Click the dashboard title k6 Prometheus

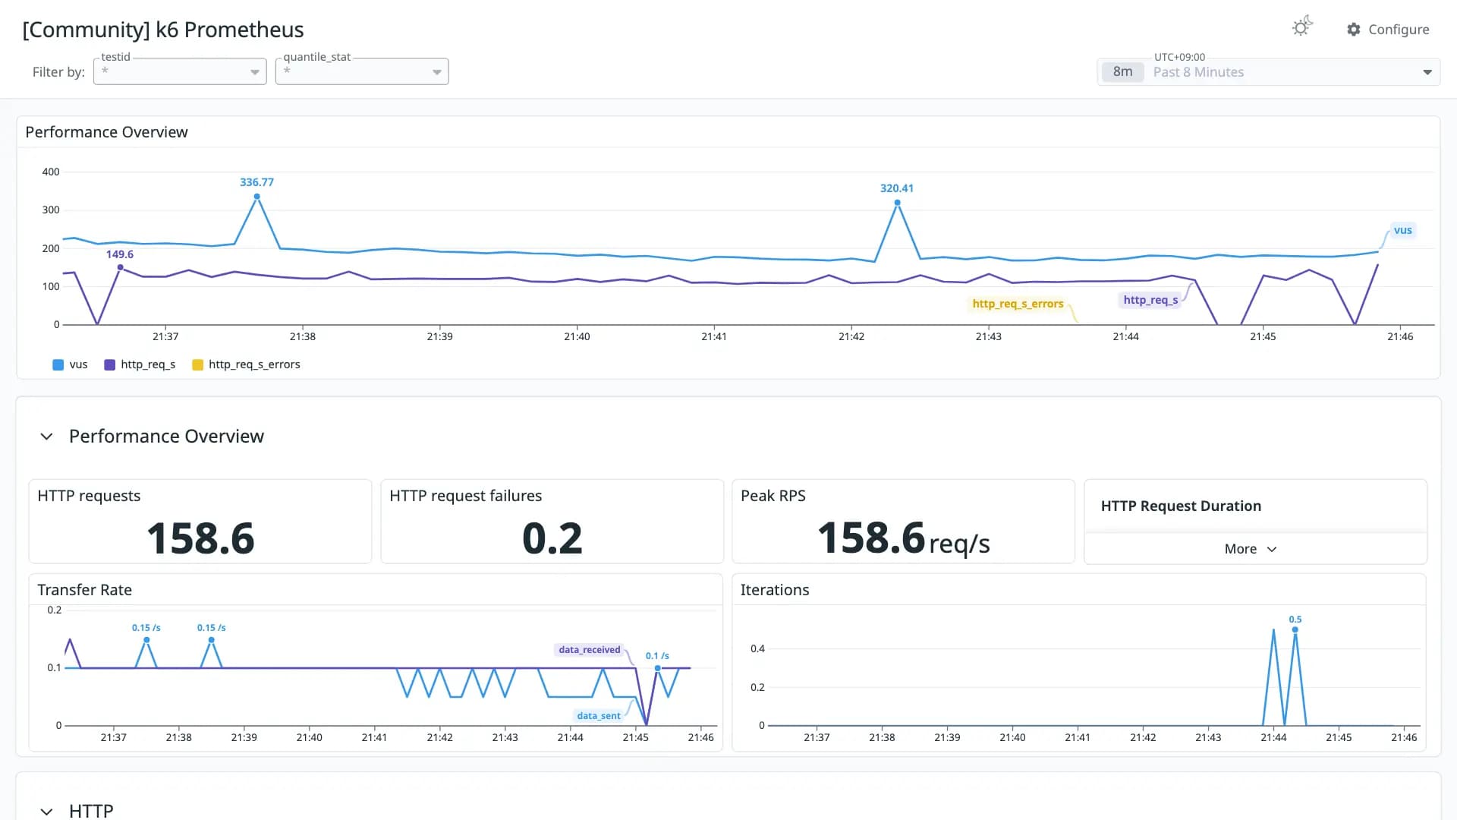pyautogui.click(x=163, y=30)
